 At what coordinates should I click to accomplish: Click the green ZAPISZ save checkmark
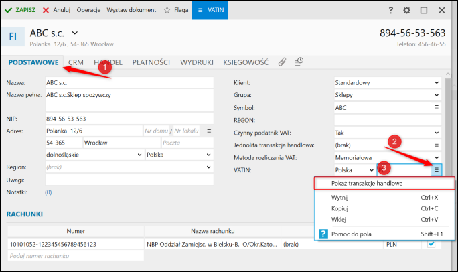click(8, 11)
